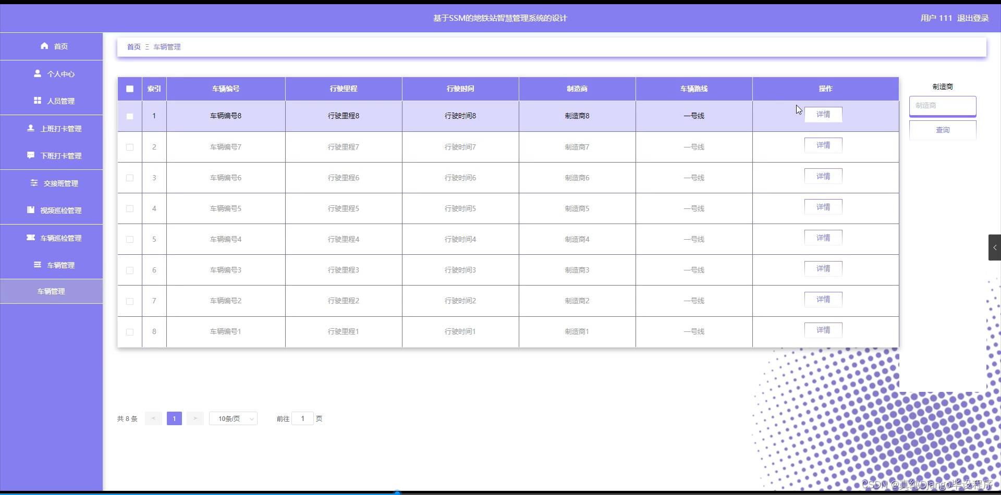This screenshot has height=495, width=1001.
Task: Click the home icon in sidebar
Action: (44, 46)
